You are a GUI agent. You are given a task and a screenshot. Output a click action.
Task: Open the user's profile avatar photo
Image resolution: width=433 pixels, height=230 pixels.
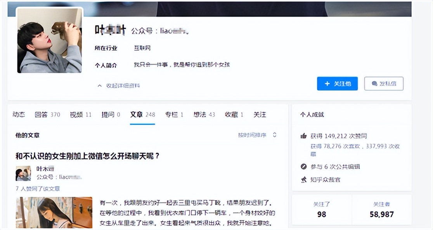pyautogui.click(x=49, y=40)
